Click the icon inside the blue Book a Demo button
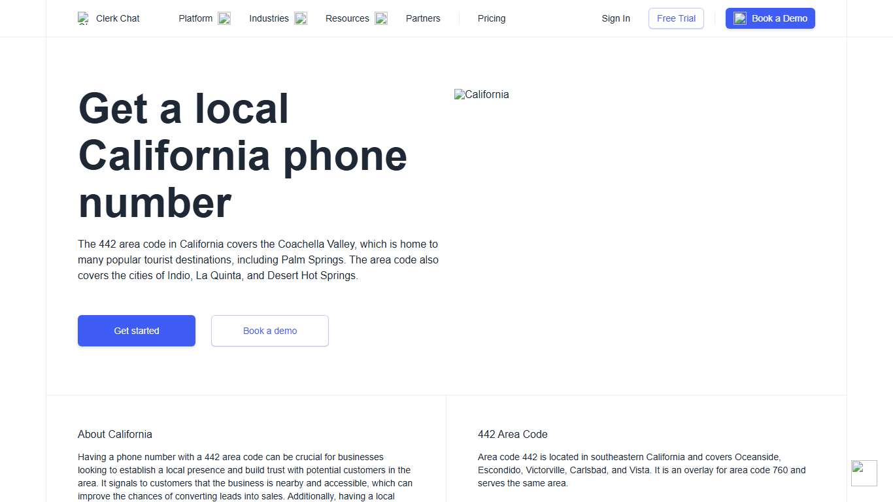 (x=739, y=18)
